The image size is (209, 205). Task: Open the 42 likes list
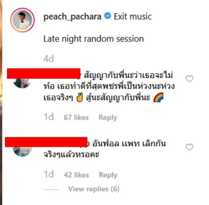[x=76, y=175]
